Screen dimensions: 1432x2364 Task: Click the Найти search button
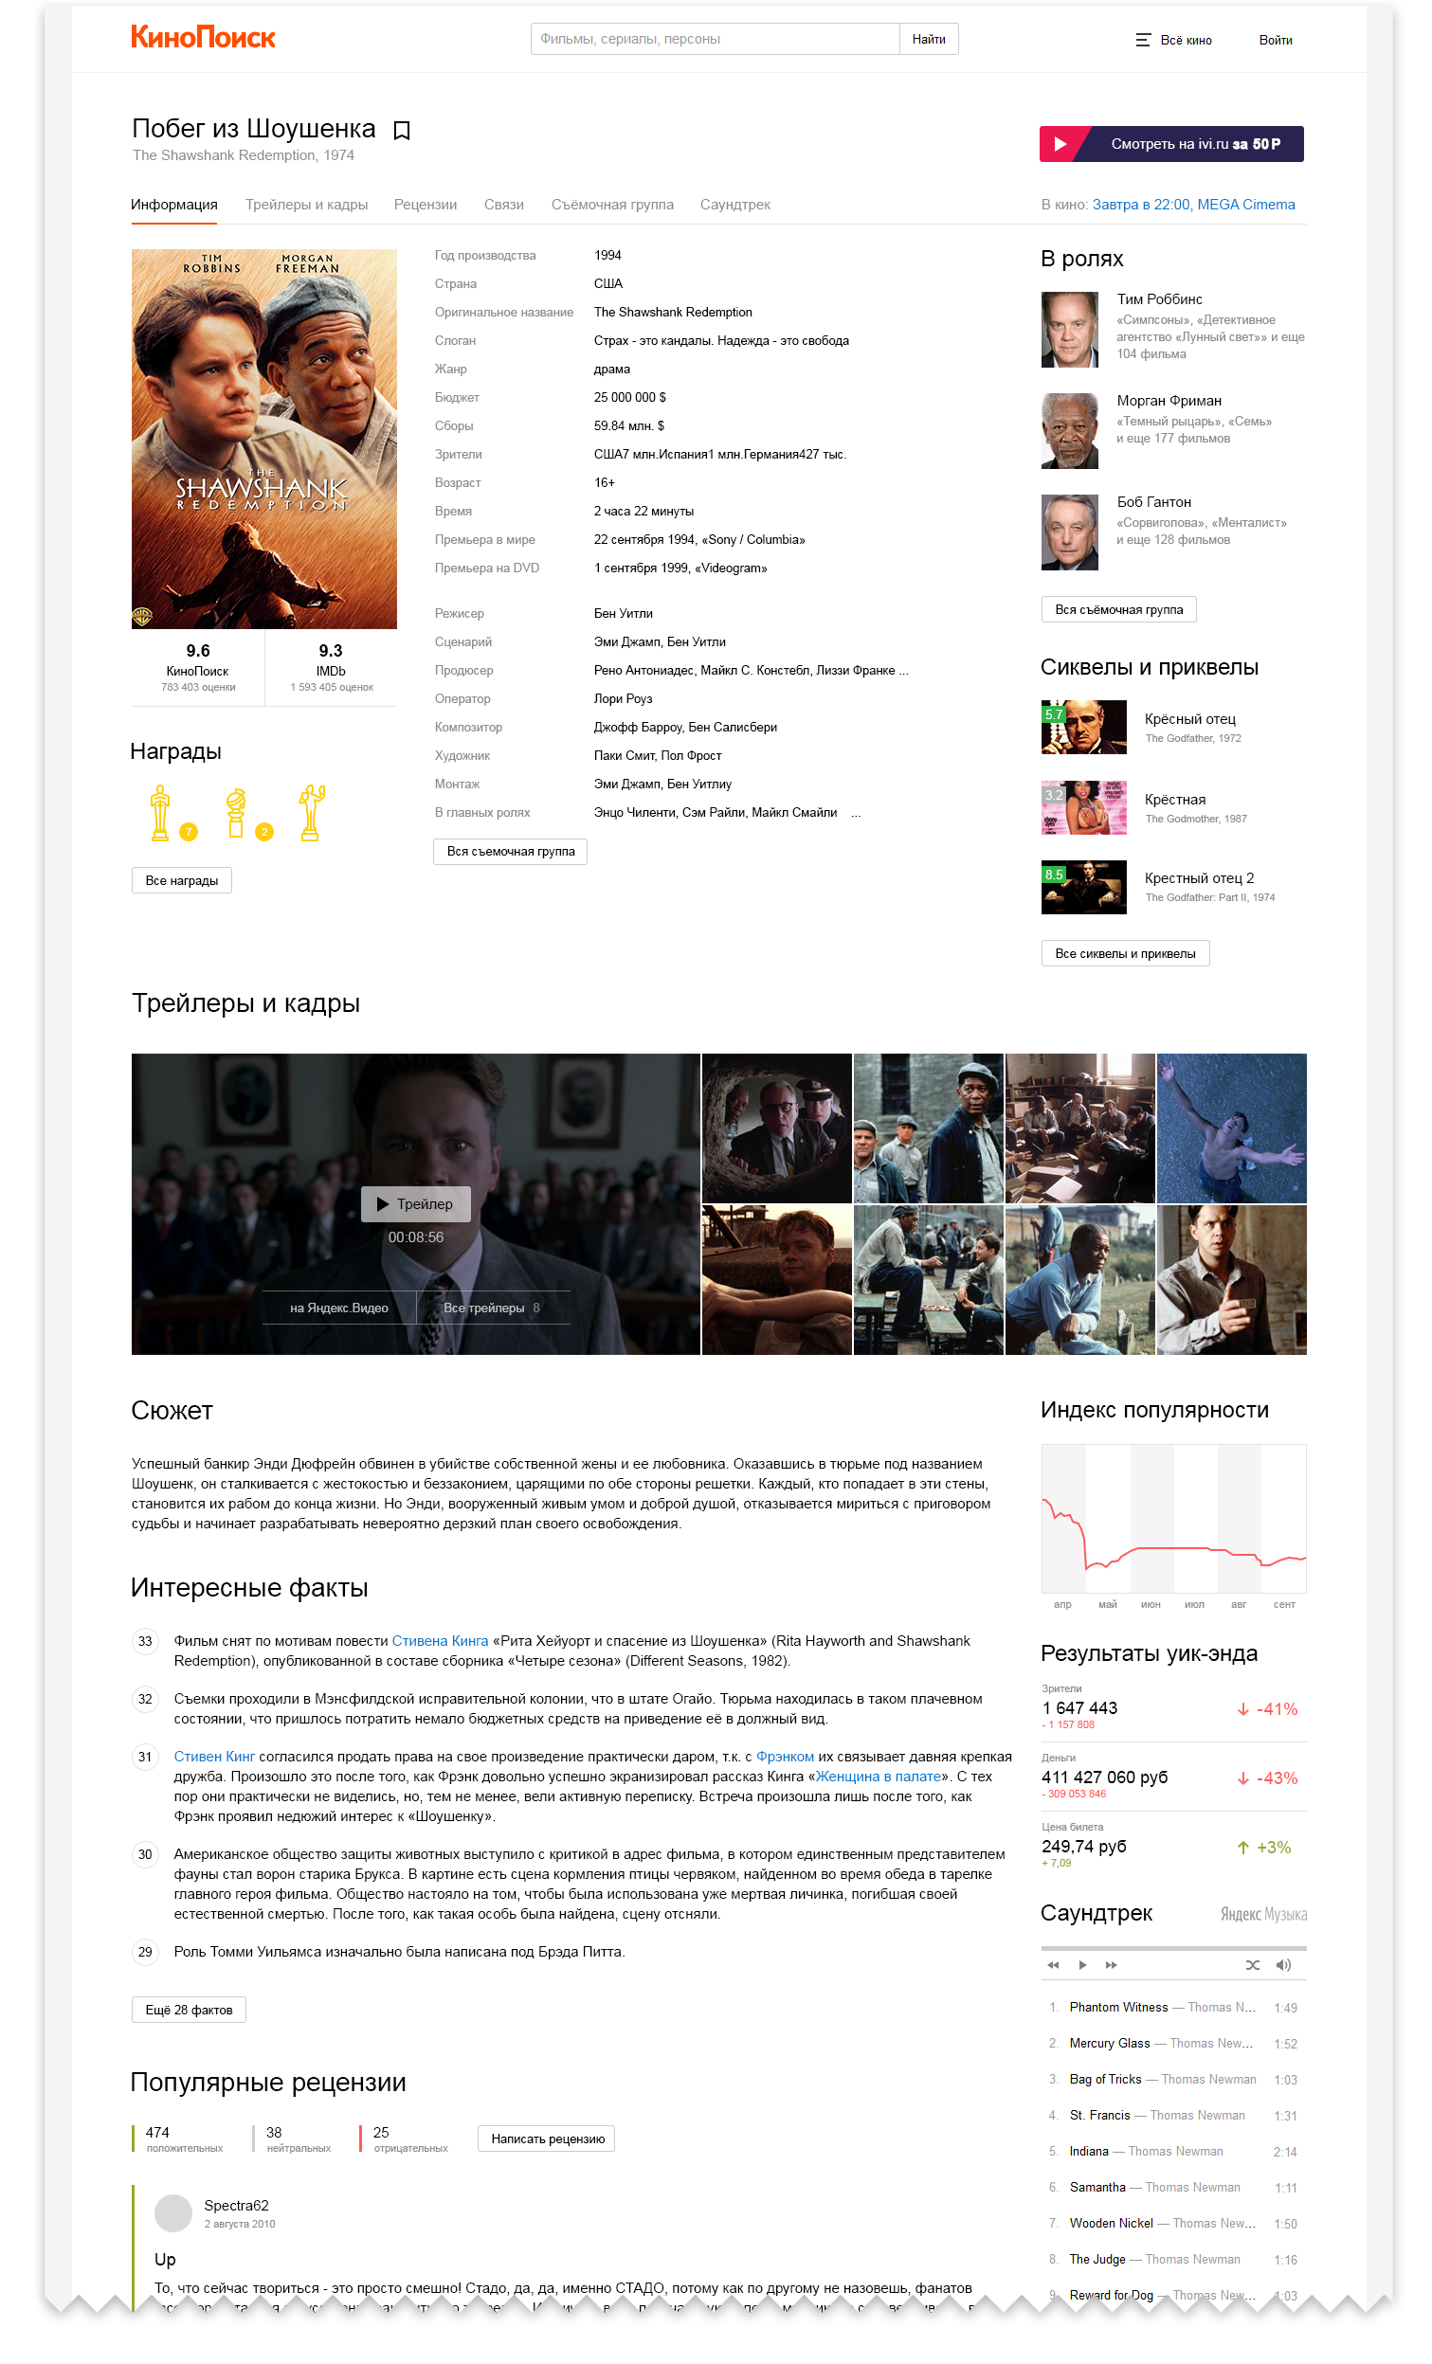(x=929, y=40)
